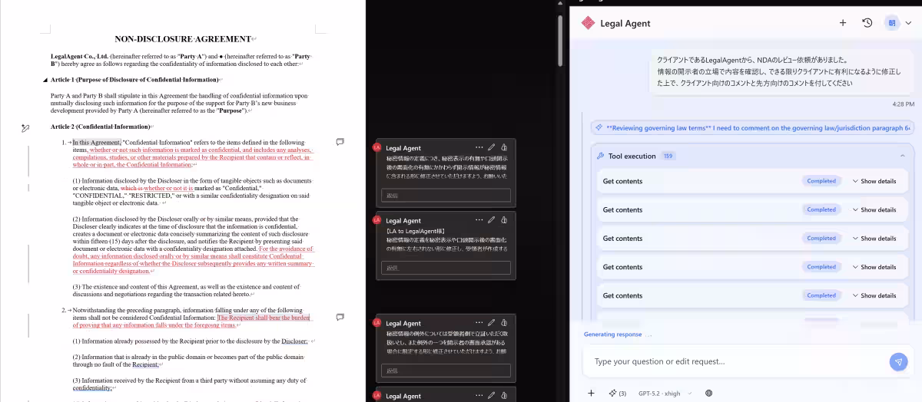Like the first Legal Agent comment

pos(503,147)
